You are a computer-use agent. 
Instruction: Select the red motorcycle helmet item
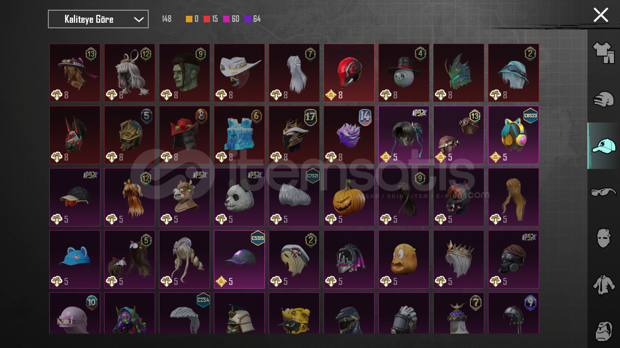point(349,73)
